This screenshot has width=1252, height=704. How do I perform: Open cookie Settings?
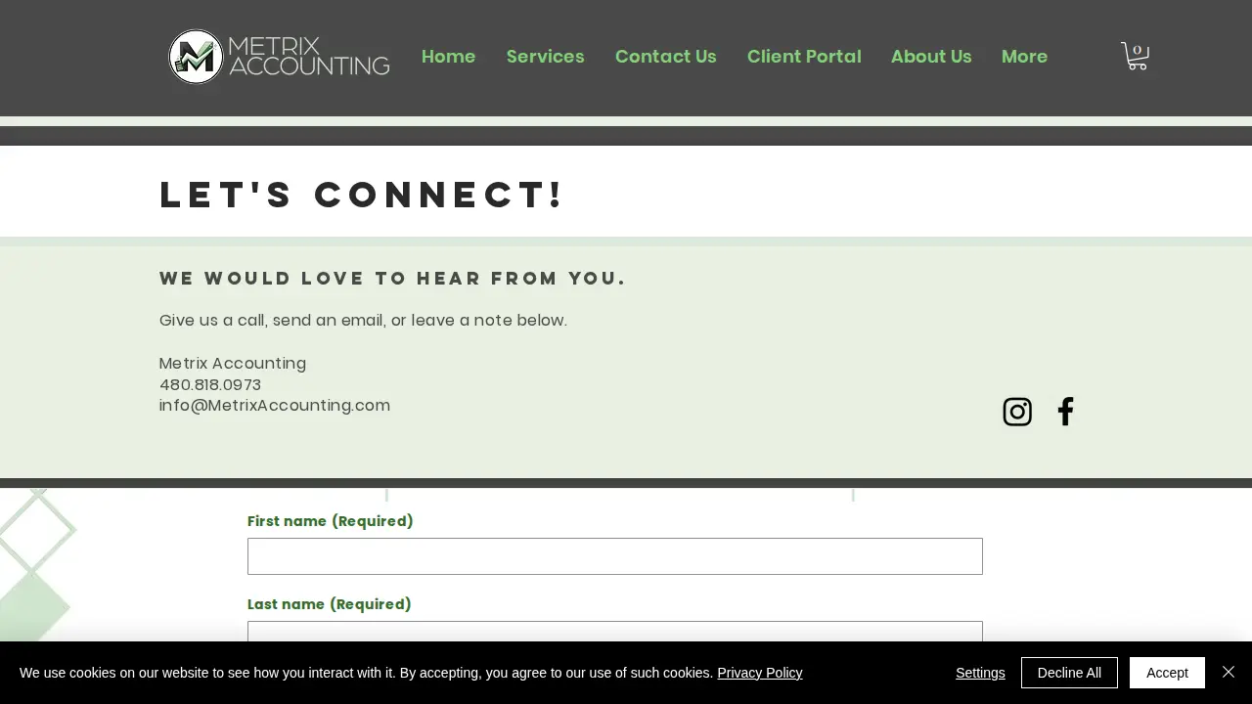980,673
